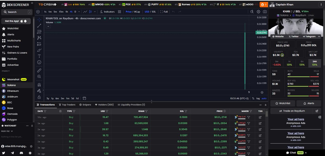Image resolution: width=325 pixels, height=156 pixels.
Task: Select the ruler measure tool
Action: 39,70
